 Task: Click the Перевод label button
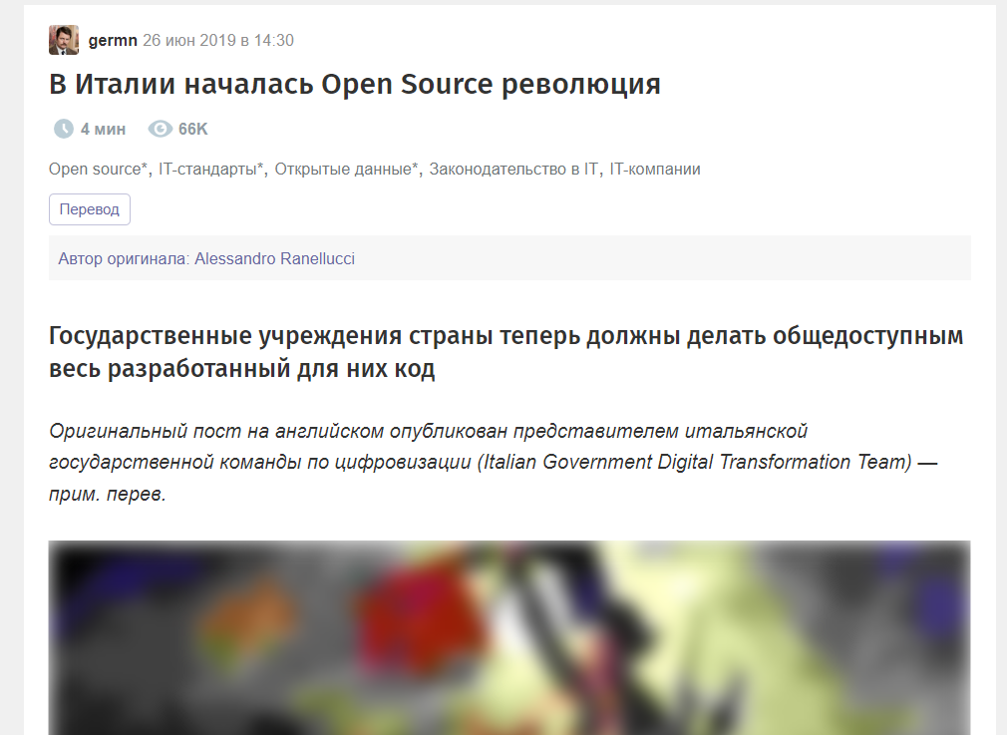click(x=89, y=209)
